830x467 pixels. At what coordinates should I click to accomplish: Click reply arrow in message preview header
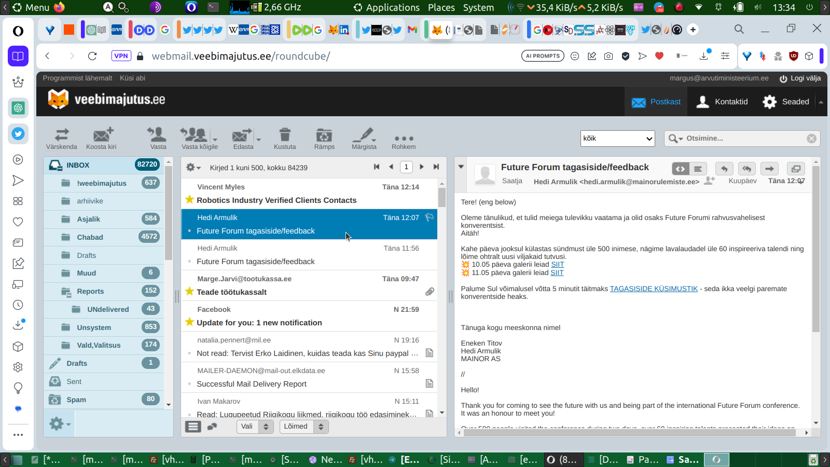[x=724, y=169]
